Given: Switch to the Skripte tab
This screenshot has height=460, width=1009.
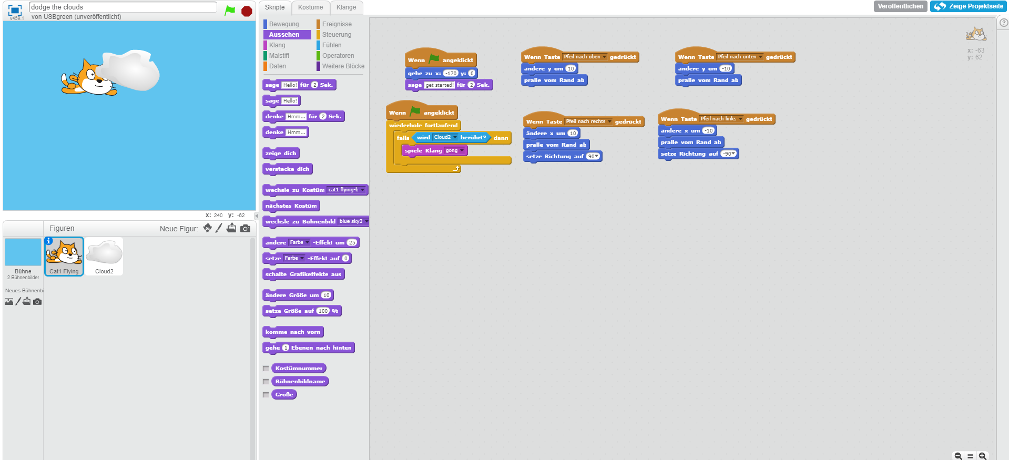Looking at the screenshot, I should 274,7.
